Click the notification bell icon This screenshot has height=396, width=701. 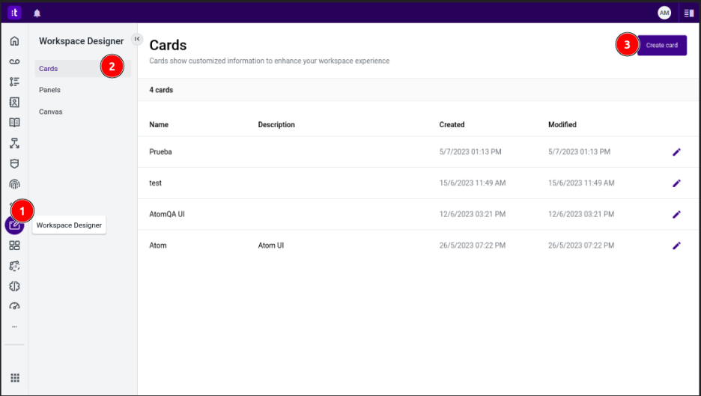point(37,13)
